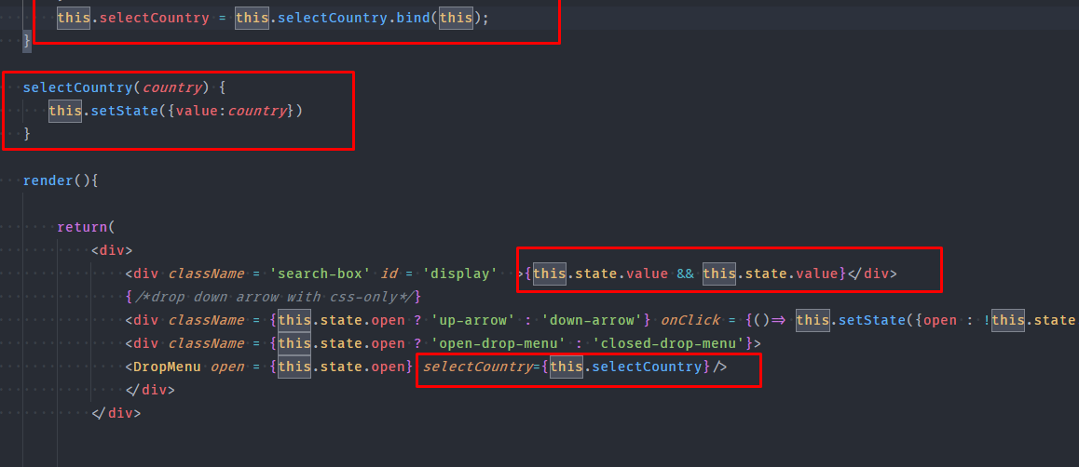The width and height of the screenshot is (1079, 467).
Task: Click the 'render(){' line
Action: tap(61, 180)
